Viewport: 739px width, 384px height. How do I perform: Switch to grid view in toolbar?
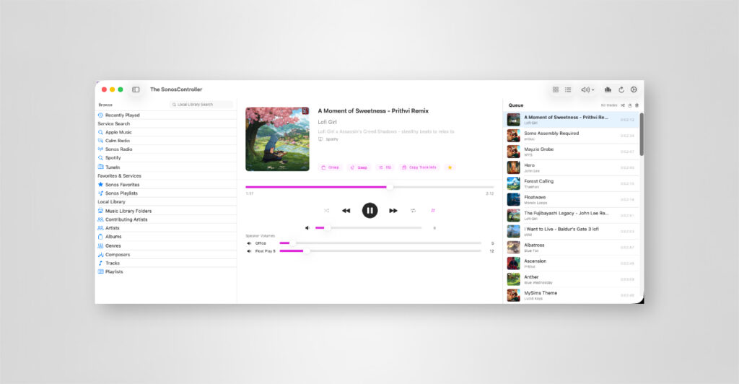click(x=556, y=90)
